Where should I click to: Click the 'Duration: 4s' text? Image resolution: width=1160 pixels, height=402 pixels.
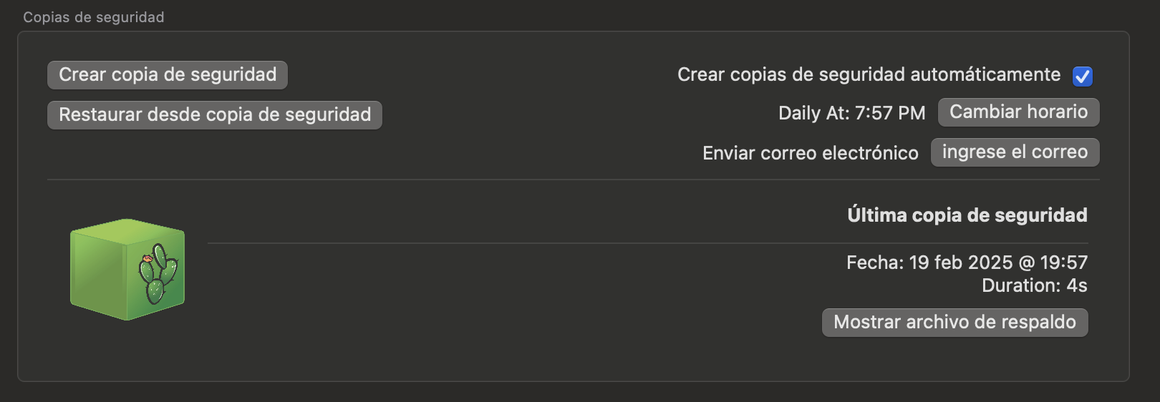tap(1034, 285)
